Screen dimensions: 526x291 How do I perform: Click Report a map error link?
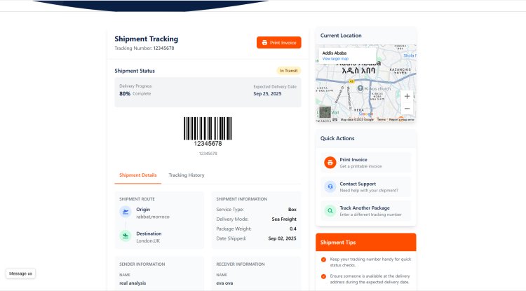coord(402,120)
